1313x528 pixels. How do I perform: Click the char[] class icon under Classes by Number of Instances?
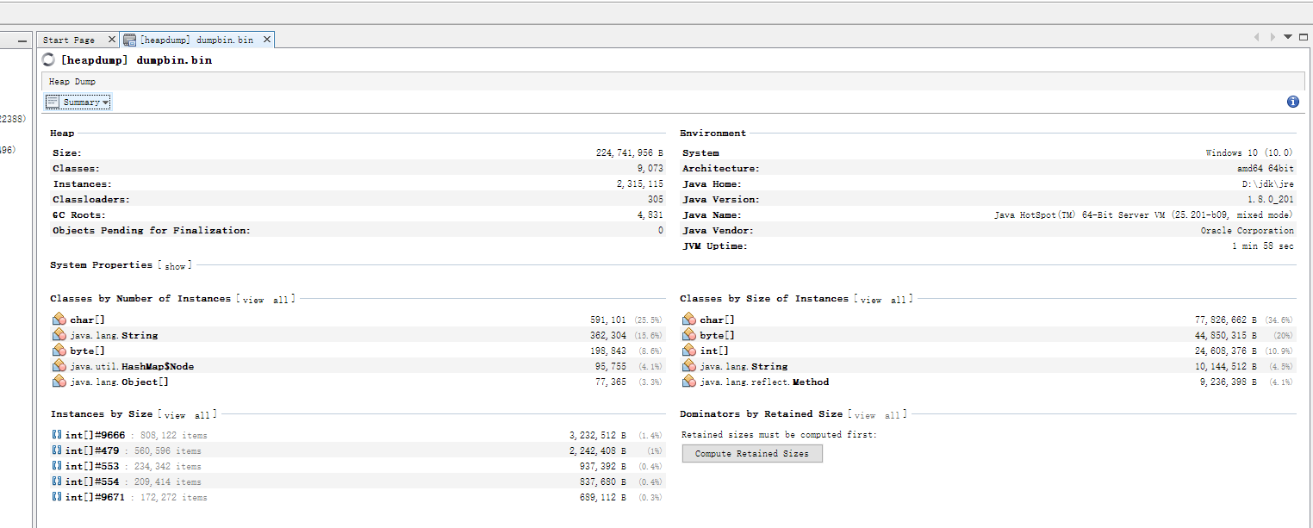pyautogui.click(x=59, y=320)
